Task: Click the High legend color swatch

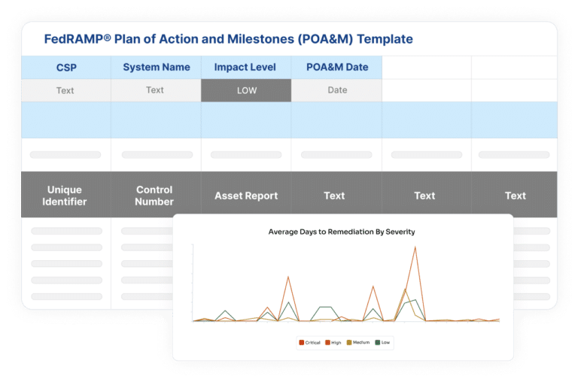Action: (327, 343)
